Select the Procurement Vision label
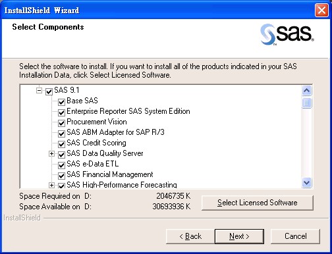Image resolution: width=332 pixels, height=254 pixels. (x=97, y=122)
